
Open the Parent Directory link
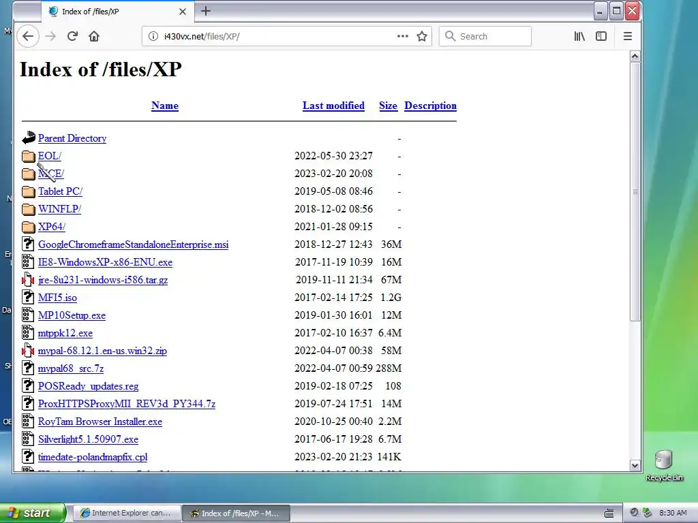coord(72,138)
